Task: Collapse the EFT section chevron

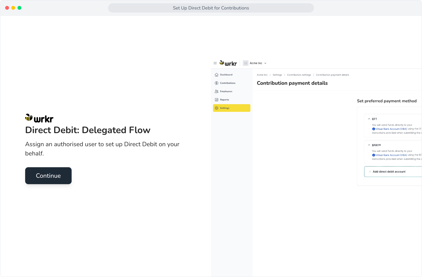Action: click(x=369, y=119)
